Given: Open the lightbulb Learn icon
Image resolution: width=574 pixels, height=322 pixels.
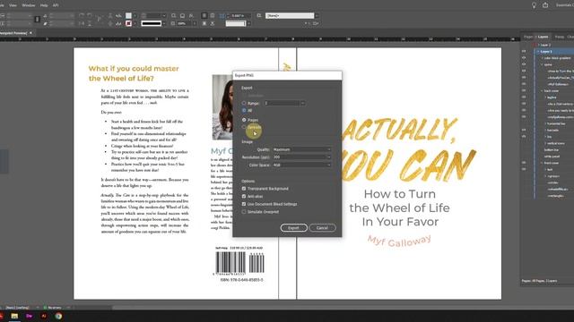Looking at the screenshot, I should [x=534, y=5].
